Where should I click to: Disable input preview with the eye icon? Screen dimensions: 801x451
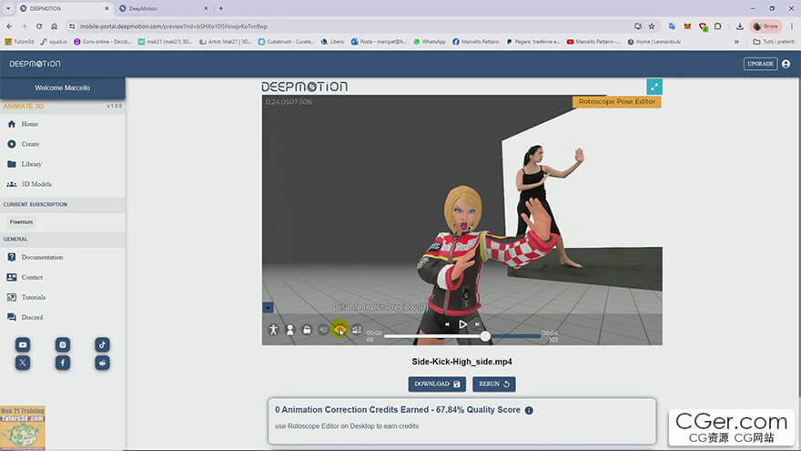click(340, 330)
